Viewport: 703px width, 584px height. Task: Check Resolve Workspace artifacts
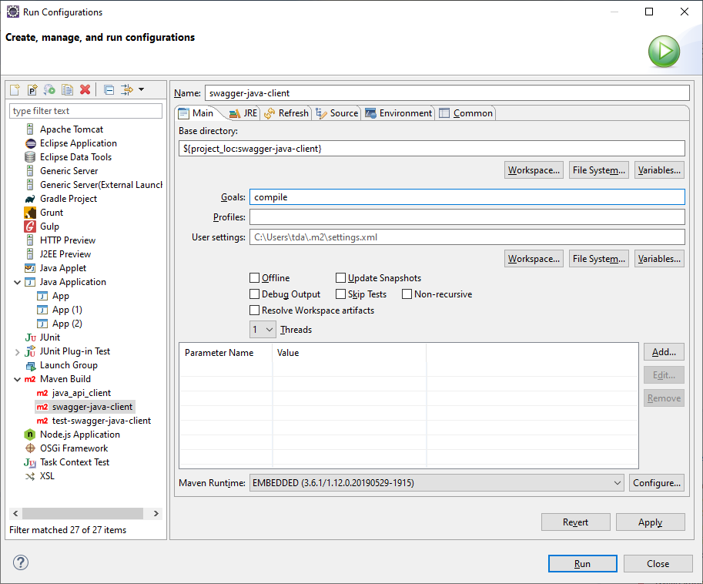pyautogui.click(x=255, y=310)
